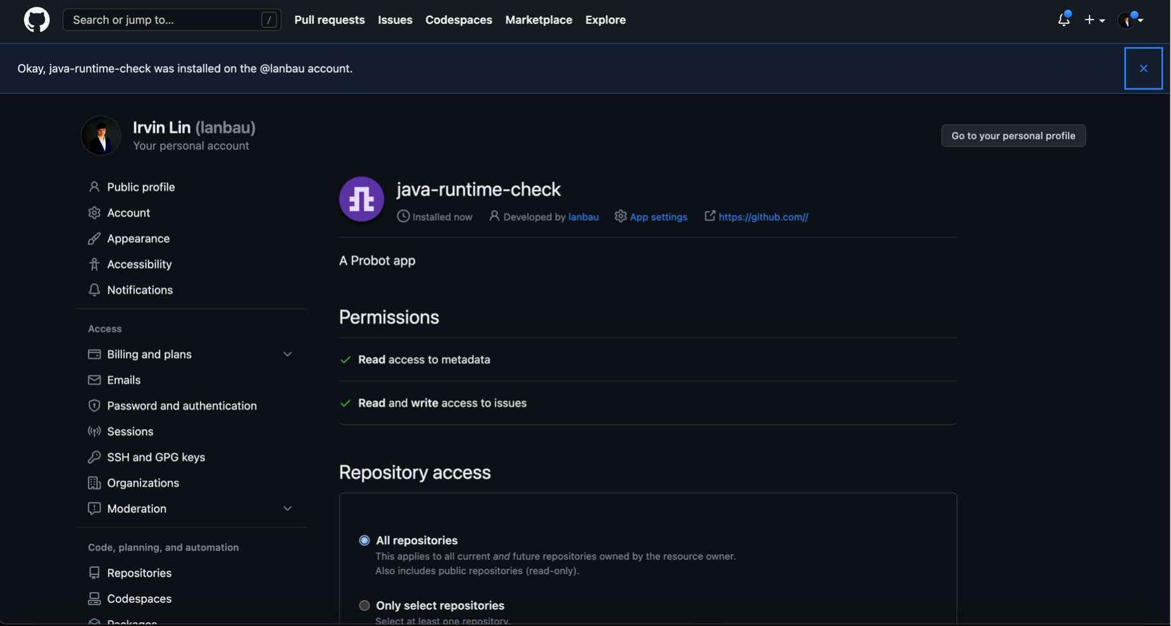
Task: Click the Notifications bell icon in sidebar
Action: [x=94, y=290]
